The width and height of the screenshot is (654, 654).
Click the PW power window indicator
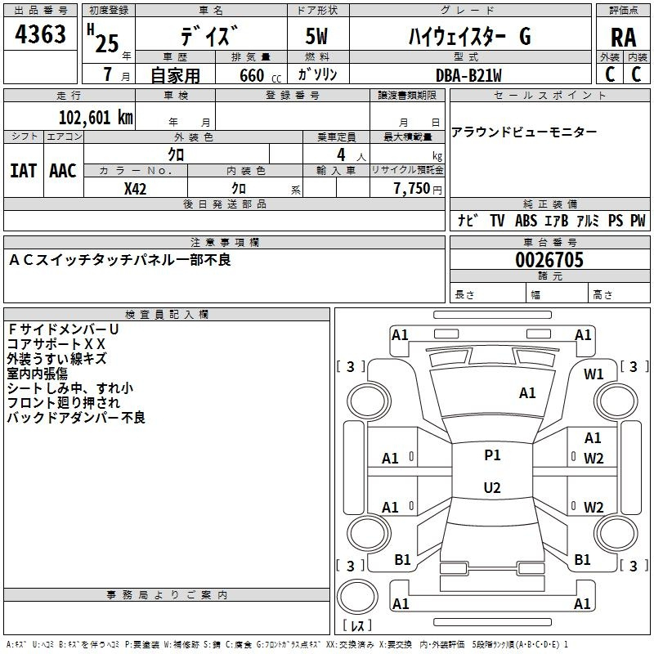click(x=638, y=221)
